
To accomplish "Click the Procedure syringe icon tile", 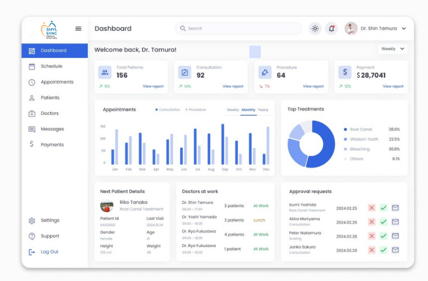I will pos(265,72).
